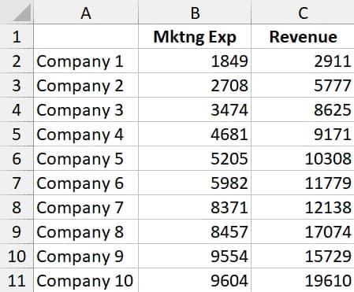This screenshot has width=354, height=292.
Task: Select row 4 header
Action: pyautogui.click(x=17, y=109)
